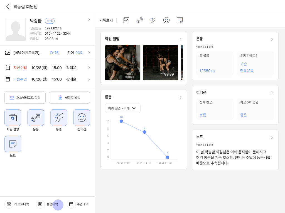285x213 pixels.
Task: Click the chart point with value 10
Action: [121, 121]
